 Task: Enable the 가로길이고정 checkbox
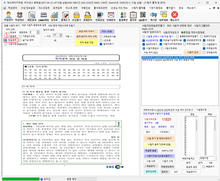20,36
